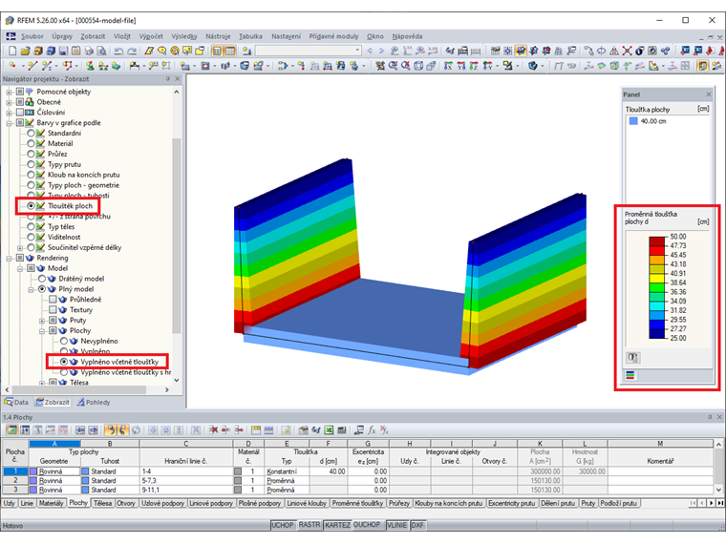The width and height of the screenshot is (726, 544).
Task: Enable the Textury checkbox
Action: (x=53, y=310)
